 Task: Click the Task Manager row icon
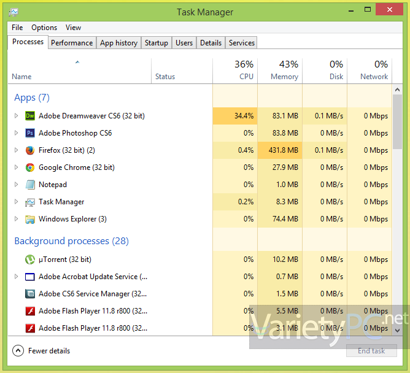[30, 202]
